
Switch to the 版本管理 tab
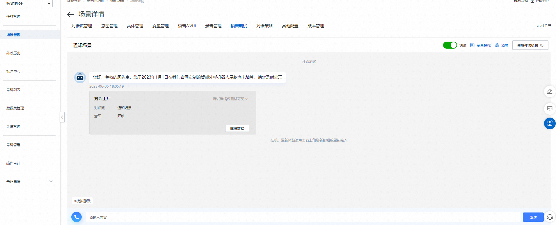click(x=316, y=26)
